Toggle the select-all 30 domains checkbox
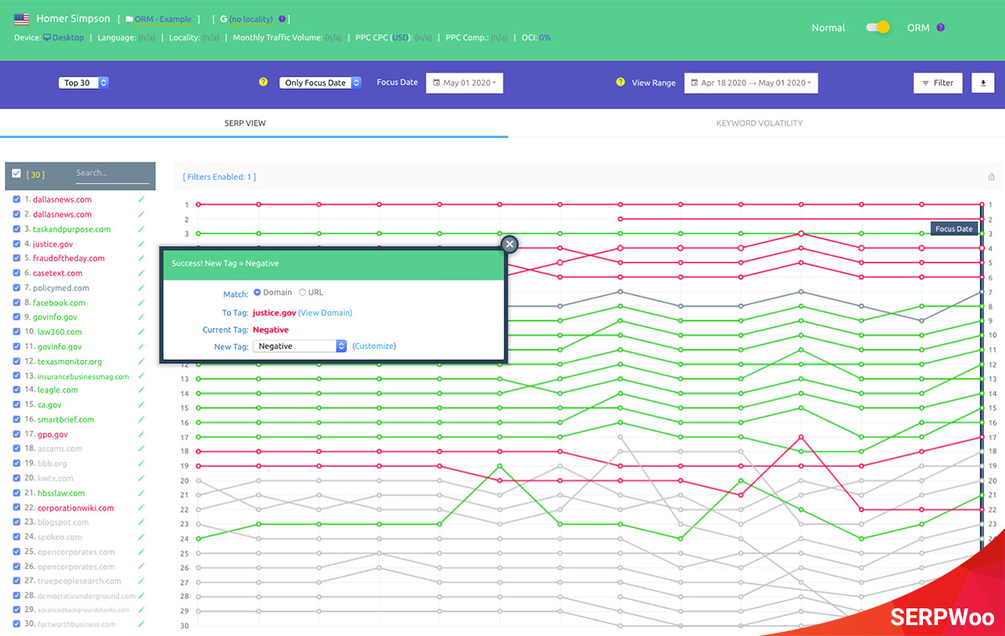 tap(17, 173)
